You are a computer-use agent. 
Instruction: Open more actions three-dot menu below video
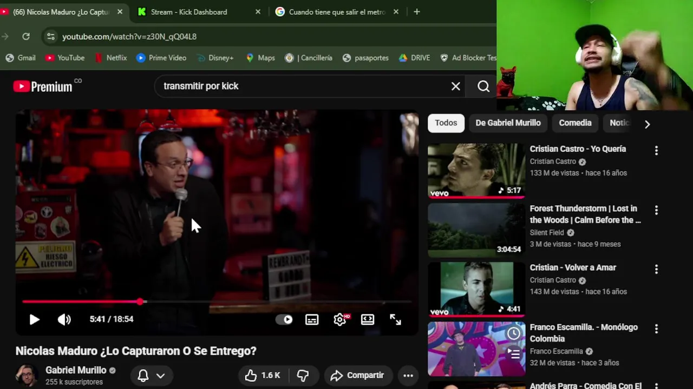click(408, 375)
